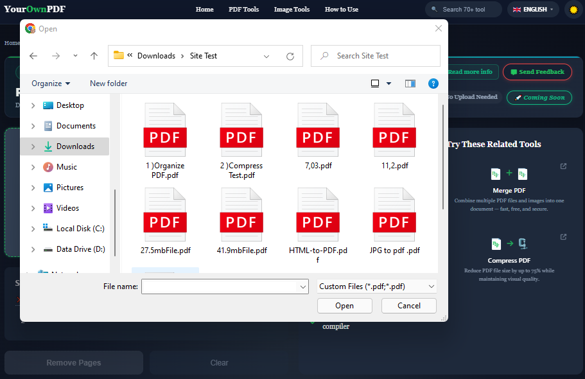The image size is (585, 379).
Task: Open the ENGLISH language dropdown
Action: coord(533,10)
